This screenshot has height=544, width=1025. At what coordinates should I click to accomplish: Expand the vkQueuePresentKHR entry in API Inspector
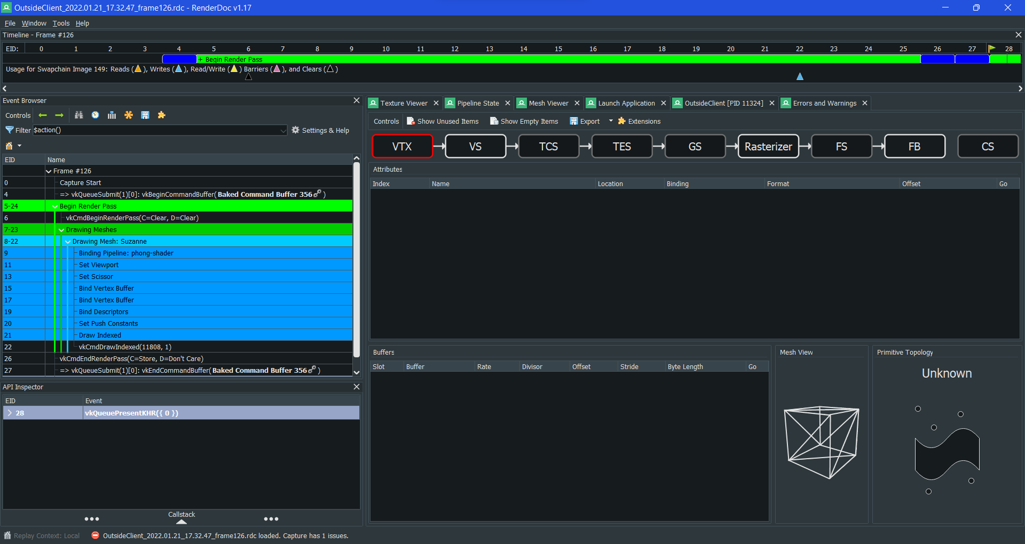[9, 412]
